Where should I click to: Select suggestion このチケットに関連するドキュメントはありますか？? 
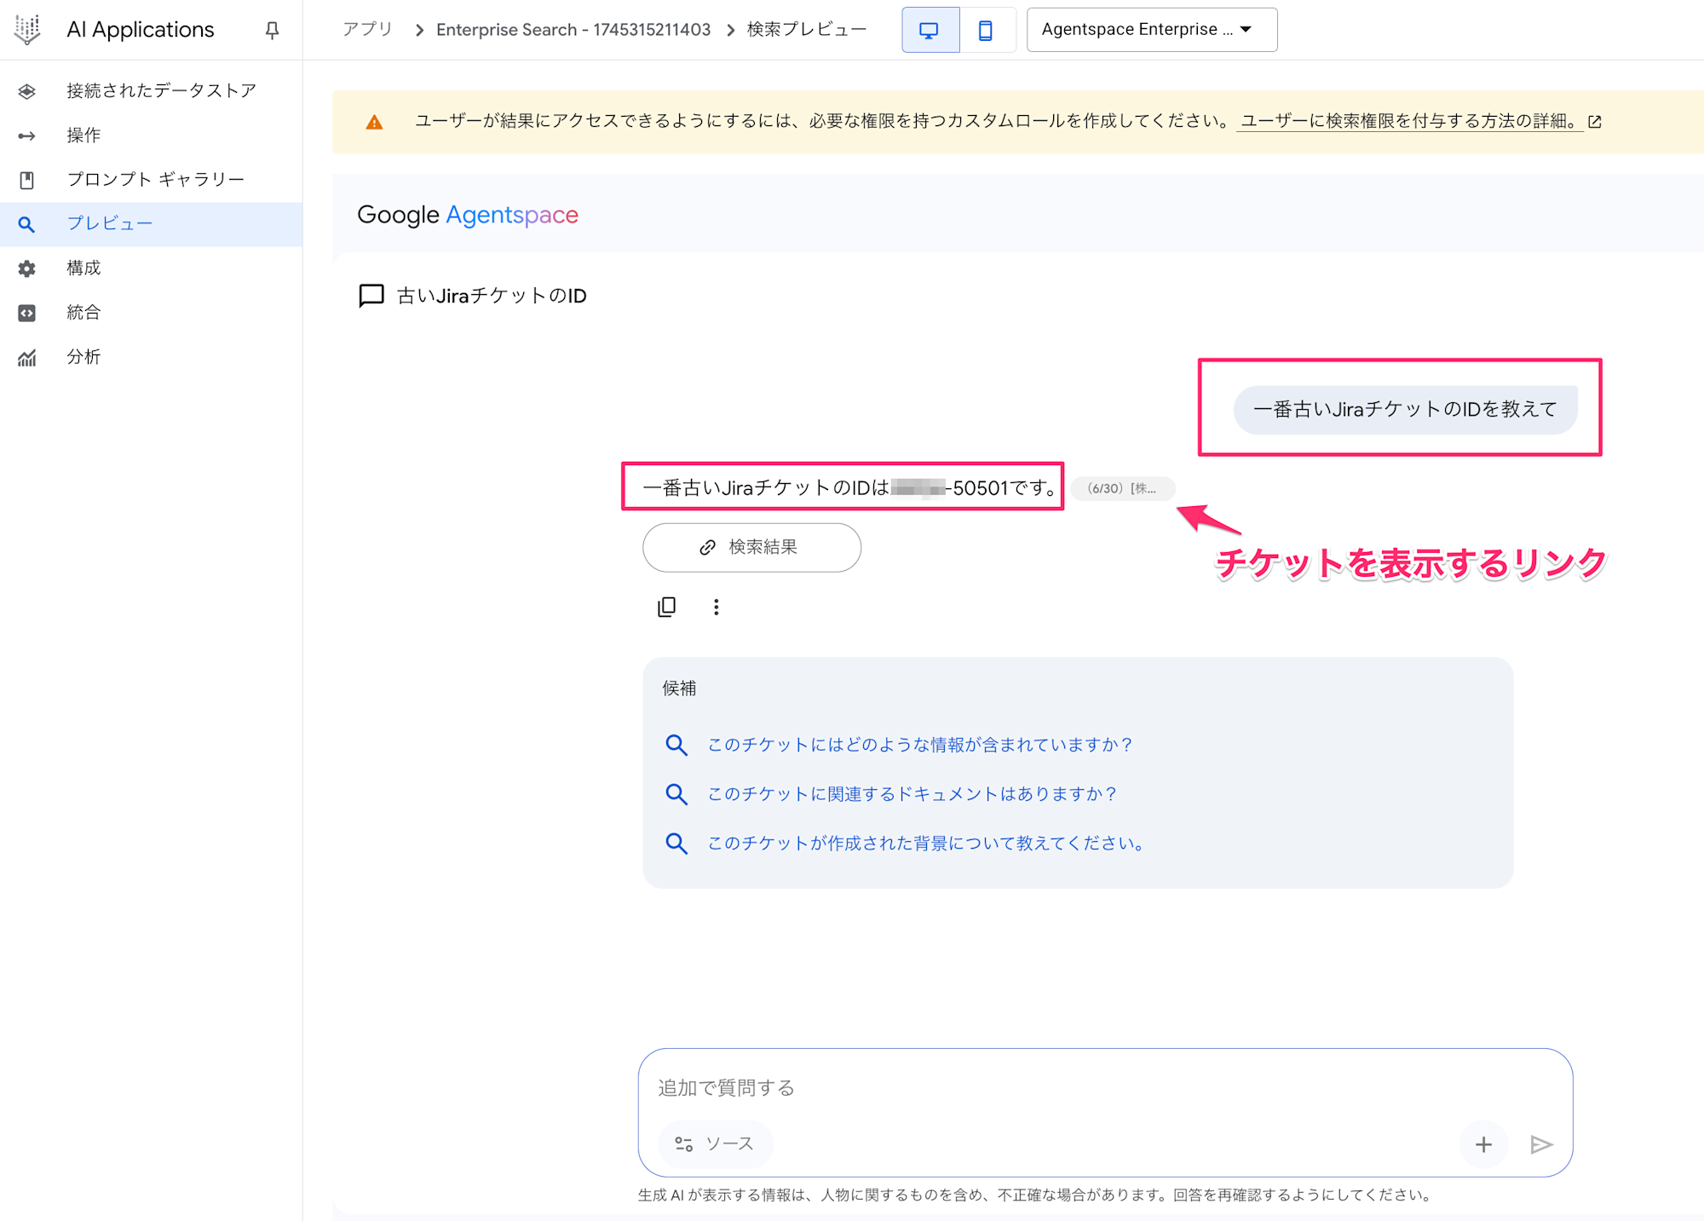coord(912,794)
